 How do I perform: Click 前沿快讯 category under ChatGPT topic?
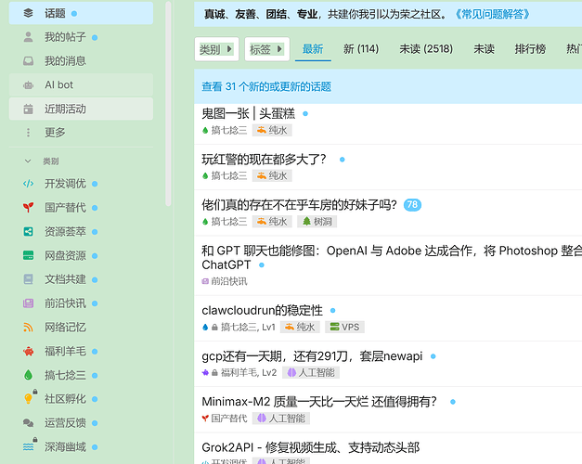(x=225, y=281)
